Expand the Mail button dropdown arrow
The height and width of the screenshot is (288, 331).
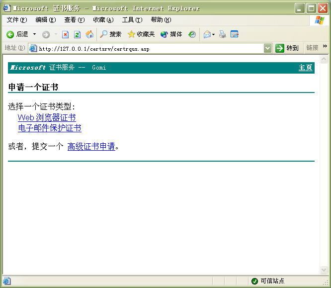pyautogui.click(x=213, y=34)
